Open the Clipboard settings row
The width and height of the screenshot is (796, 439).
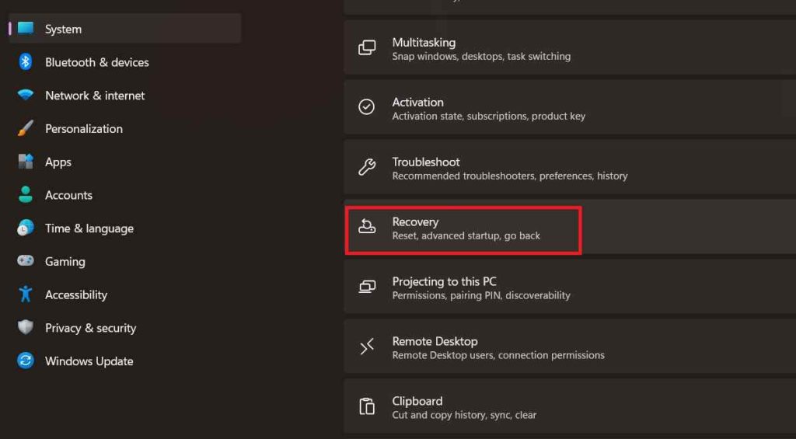tap(570, 406)
